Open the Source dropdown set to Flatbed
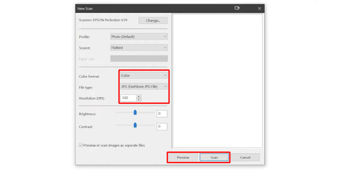Image resolution: width=345 pixels, height=172 pixels. [x=139, y=48]
